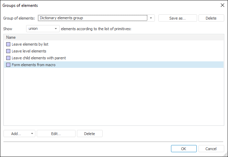Click the icon beside Leave child elements with parent
This screenshot has width=228, height=157.
coord(8,58)
